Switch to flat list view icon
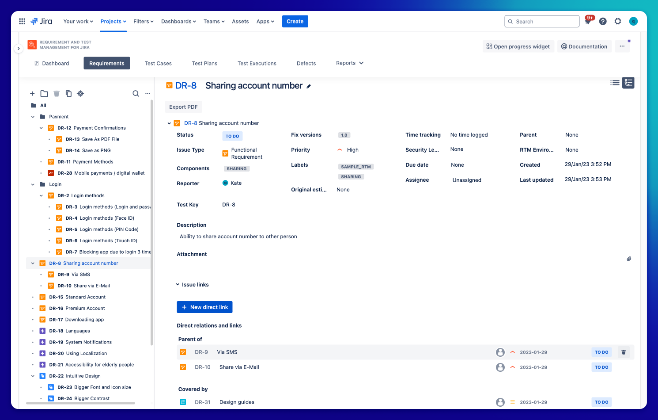 point(615,83)
